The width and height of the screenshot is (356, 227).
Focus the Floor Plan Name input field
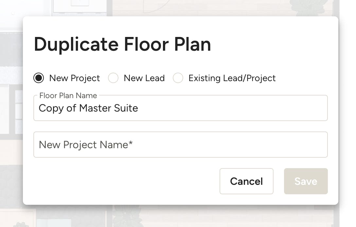click(x=181, y=108)
